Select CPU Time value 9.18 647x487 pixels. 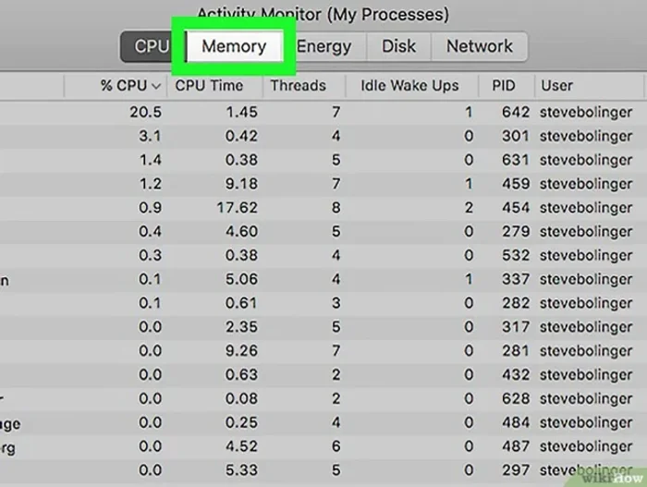click(241, 184)
